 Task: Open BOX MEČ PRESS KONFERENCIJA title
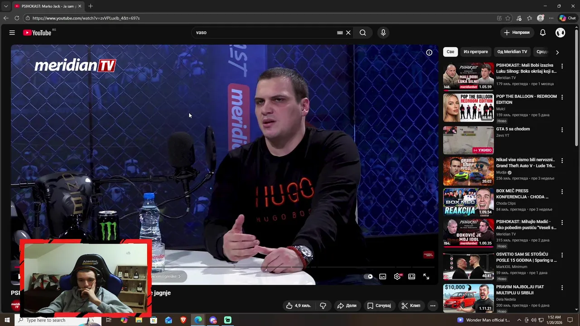pos(522,194)
